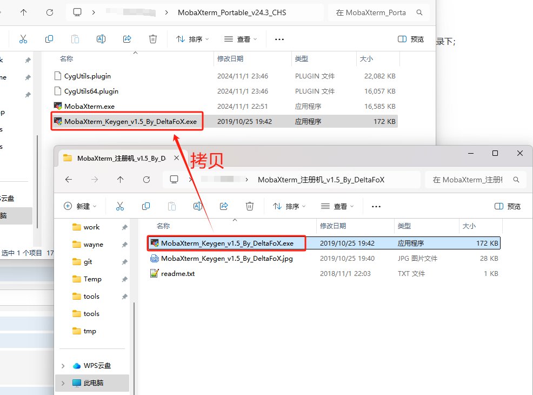This screenshot has width=533, height=395.
Task: Click Refresh icon in back window navigation
Action: point(50,12)
